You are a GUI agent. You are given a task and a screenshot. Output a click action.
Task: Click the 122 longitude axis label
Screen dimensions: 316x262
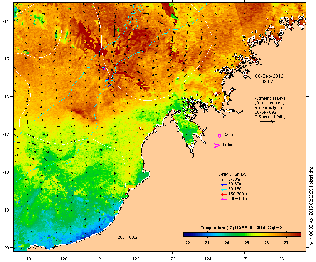click(136, 259)
